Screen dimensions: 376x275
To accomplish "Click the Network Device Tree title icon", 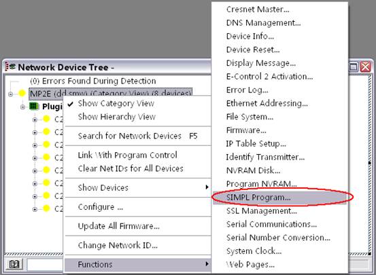I will point(10,67).
